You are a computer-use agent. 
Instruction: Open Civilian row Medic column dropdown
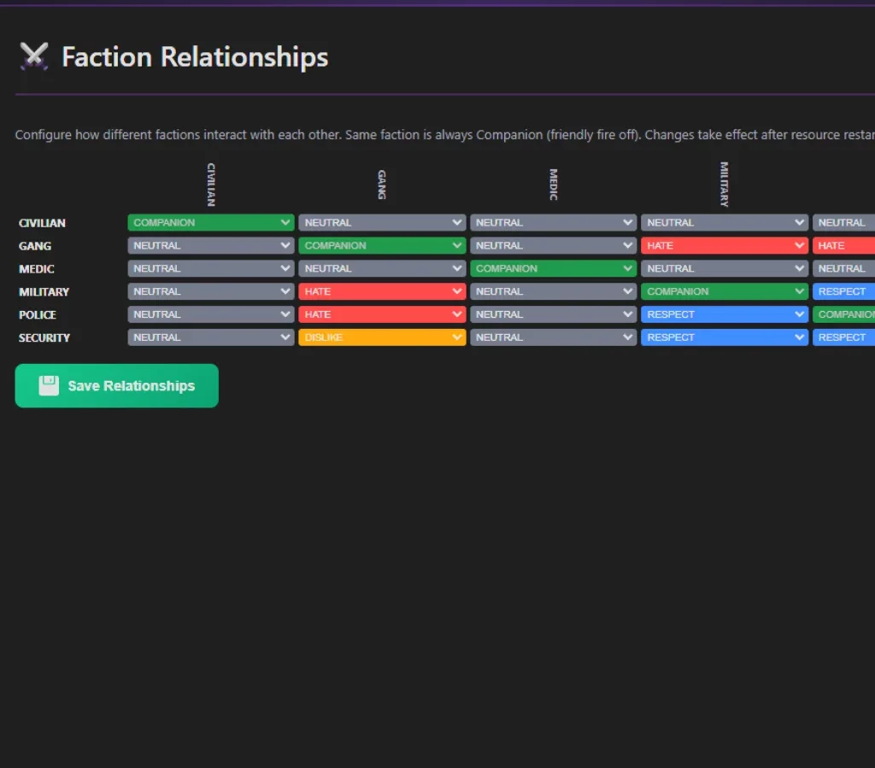click(x=553, y=222)
